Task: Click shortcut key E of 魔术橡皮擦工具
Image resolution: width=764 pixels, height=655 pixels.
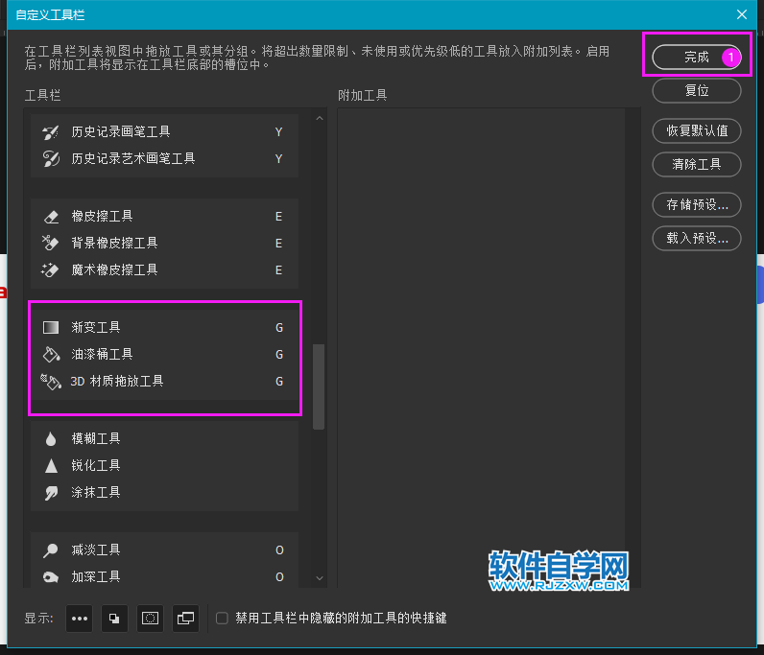Action: 278,270
